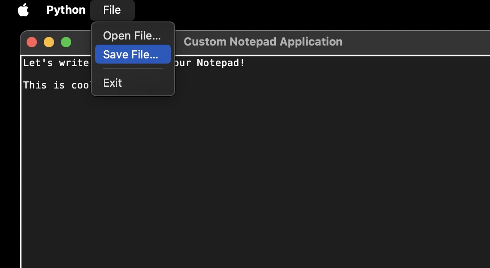Image resolution: width=490 pixels, height=268 pixels.
Task: Click the separator below Save File…
Action: (133, 68)
